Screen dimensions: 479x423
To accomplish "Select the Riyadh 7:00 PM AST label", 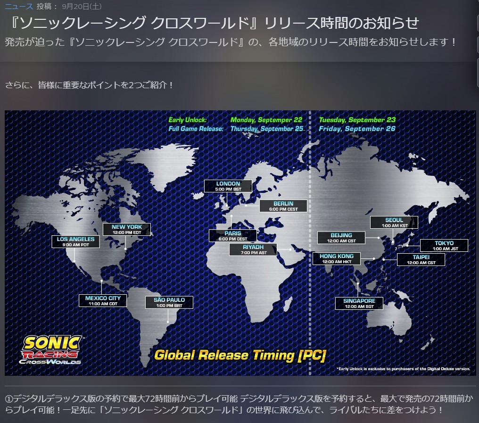I will coord(253,249).
